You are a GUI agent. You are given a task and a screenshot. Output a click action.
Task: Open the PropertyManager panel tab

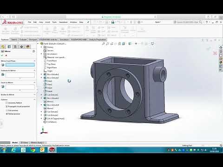click(9, 46)
